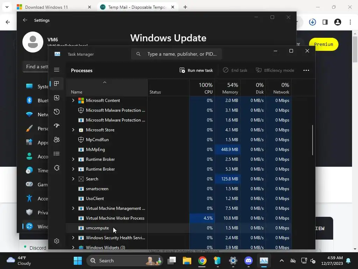Expand the Search process group
Viewport: 358px width, 269px height.
(x=73, y=179)
